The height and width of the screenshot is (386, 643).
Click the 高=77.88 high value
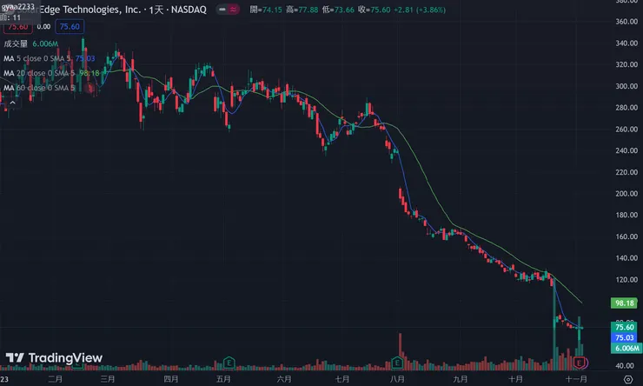click(302, 10)
